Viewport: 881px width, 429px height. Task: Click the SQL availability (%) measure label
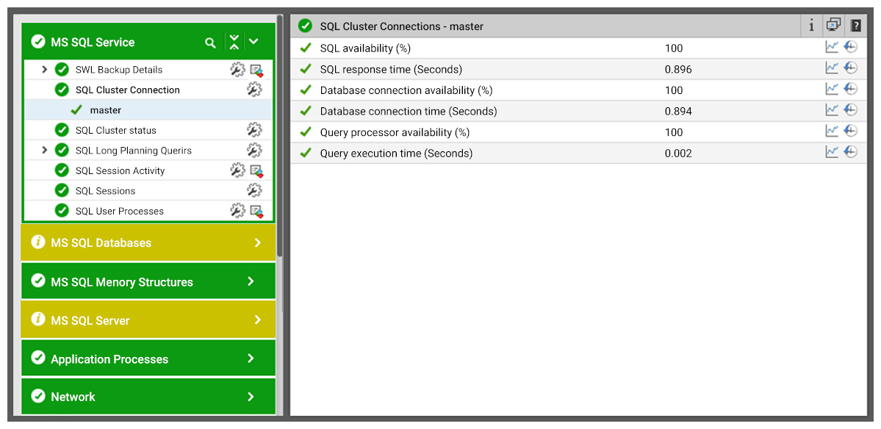[x=365, y=48]
